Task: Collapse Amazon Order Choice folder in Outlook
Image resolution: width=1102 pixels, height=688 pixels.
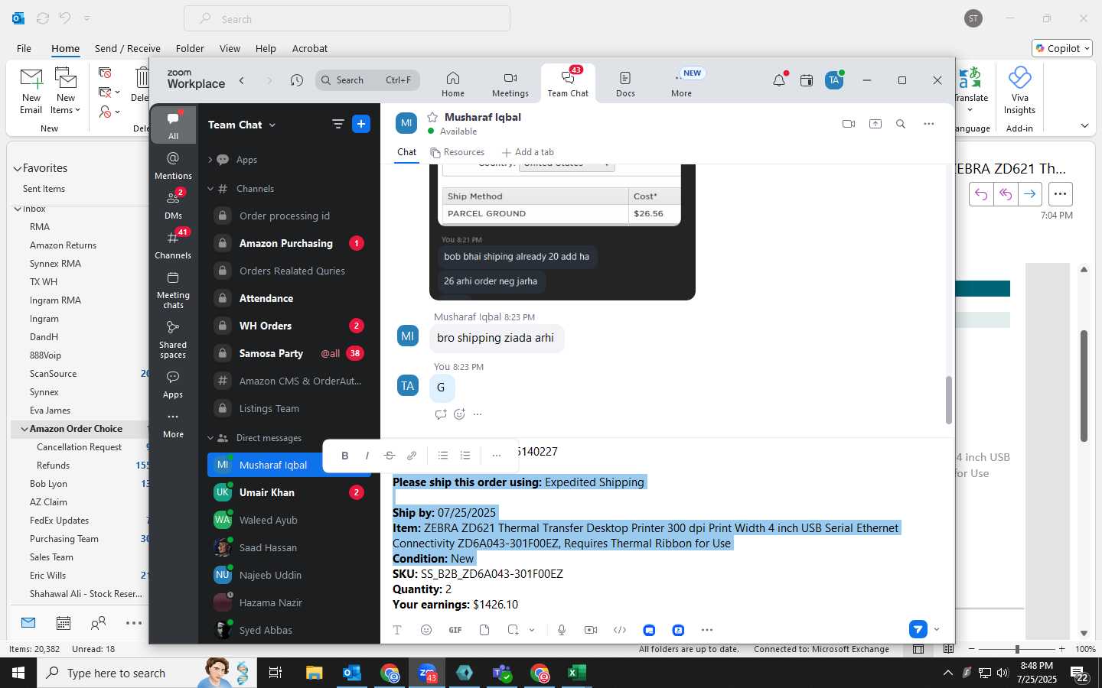Action: tap(24, 429)
